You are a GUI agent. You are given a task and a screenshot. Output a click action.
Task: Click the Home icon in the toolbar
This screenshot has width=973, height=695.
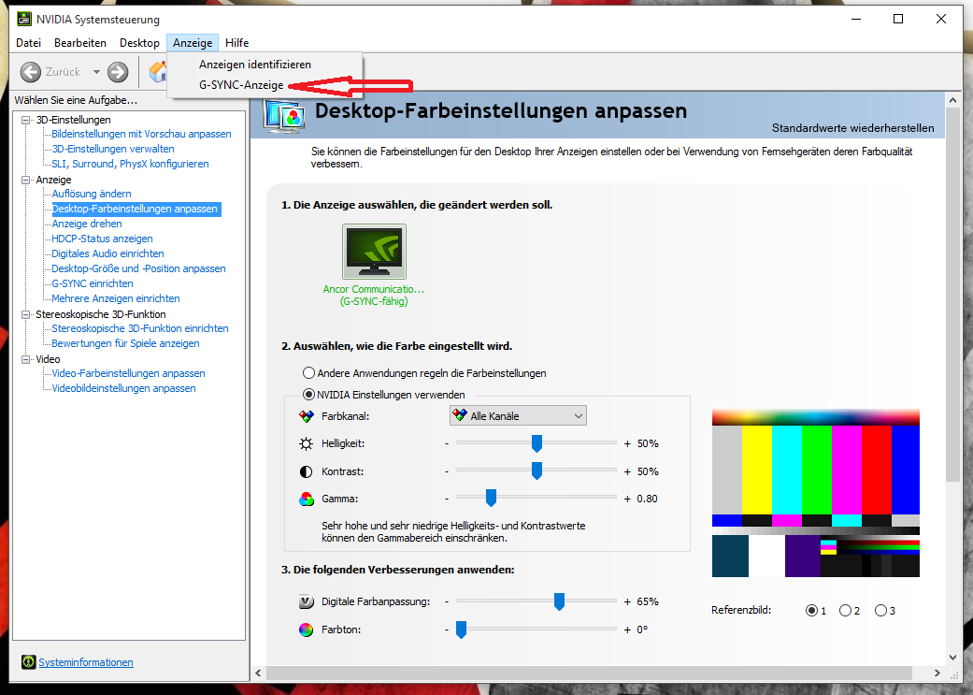click(x=158, y=72)
